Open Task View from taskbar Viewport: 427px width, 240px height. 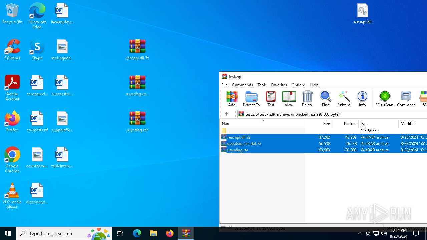point(120,233)
